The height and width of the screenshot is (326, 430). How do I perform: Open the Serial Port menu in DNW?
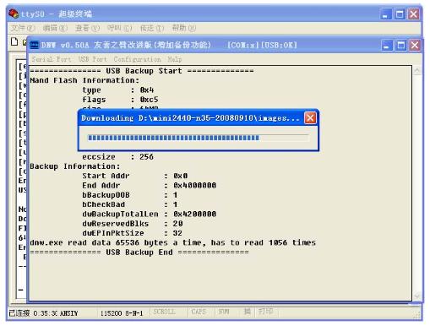point(52,59)
